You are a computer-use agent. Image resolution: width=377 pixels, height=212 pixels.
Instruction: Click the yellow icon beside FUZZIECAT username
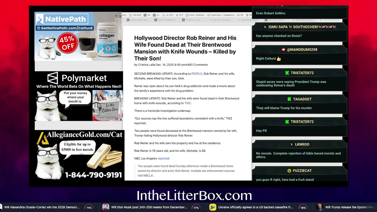click(x=289, y=171)
